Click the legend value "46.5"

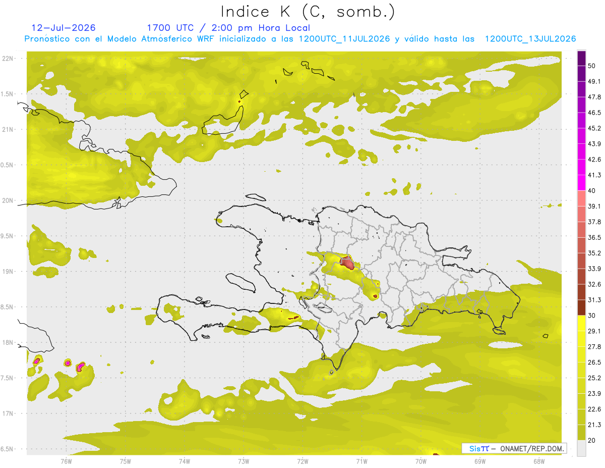click(594, 113)
